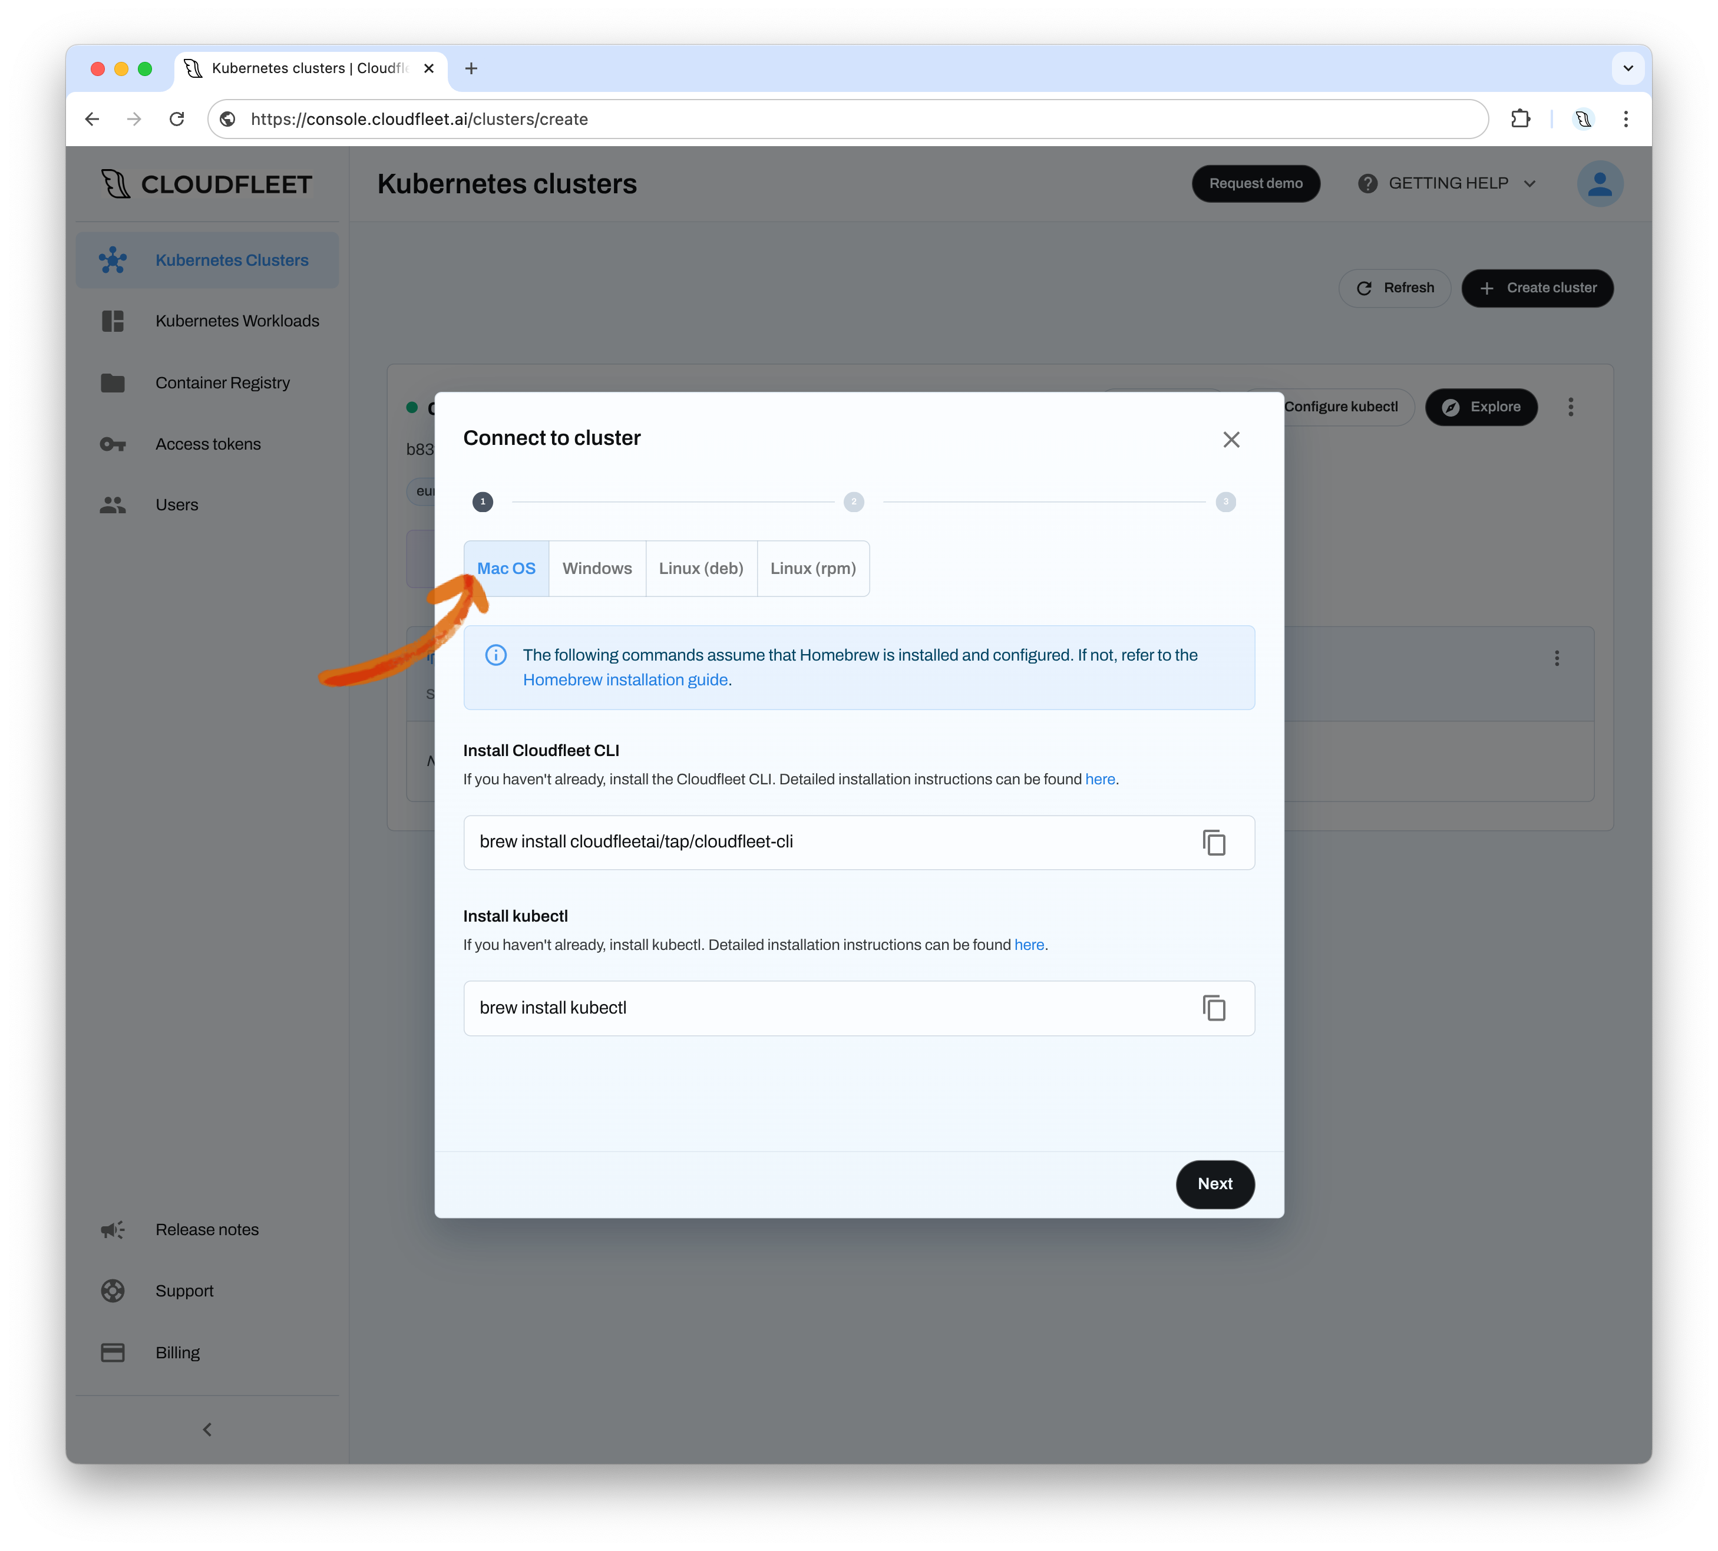This screenshot has width=1718, height=1551.
Task: Click the cloudfleet-cli brew command text
Action: tap(636, 842)
